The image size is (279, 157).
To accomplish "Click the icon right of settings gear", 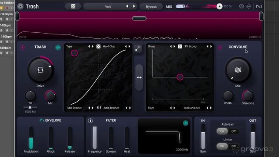I will pos(249,7).
